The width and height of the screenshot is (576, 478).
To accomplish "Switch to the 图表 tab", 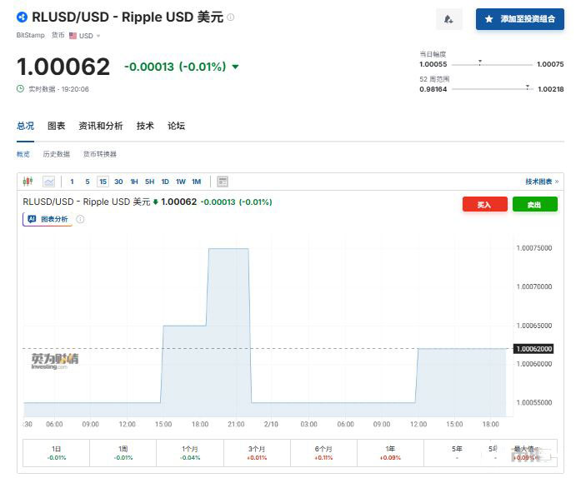I will [x=56, y=126].
